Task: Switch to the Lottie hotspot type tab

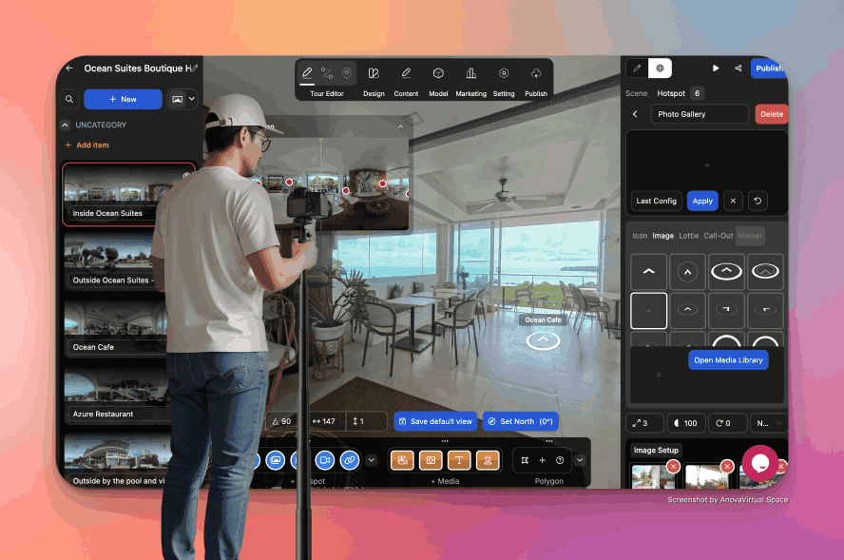Action: click(x=688, y=236)
